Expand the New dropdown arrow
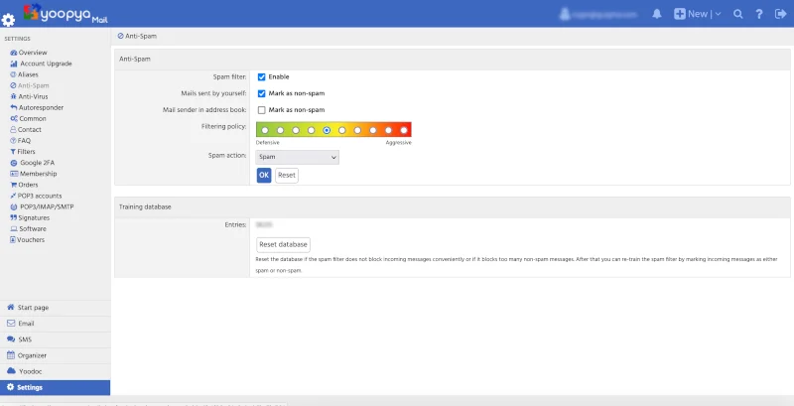The height and width of the screenshot is (406, 794). point(717,14)
